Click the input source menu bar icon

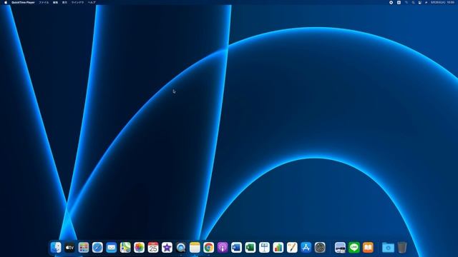pos(399,2)
